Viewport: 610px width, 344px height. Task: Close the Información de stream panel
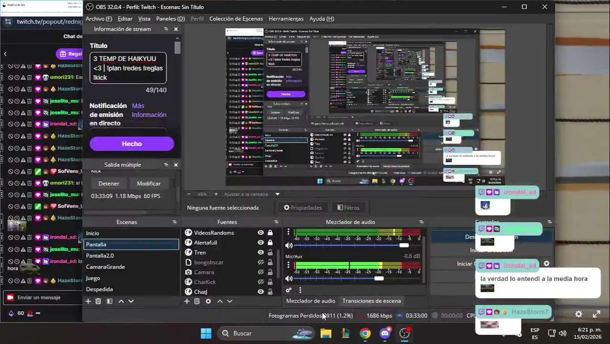click(x=176, y=29)
